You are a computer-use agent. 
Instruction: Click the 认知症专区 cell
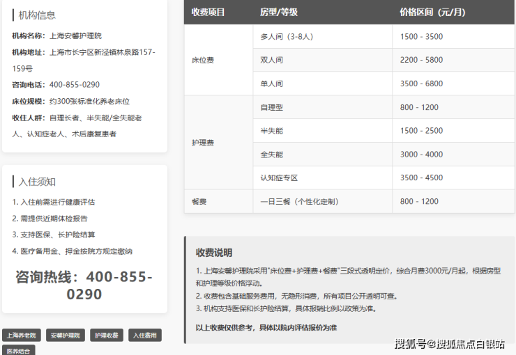[322, 177]
